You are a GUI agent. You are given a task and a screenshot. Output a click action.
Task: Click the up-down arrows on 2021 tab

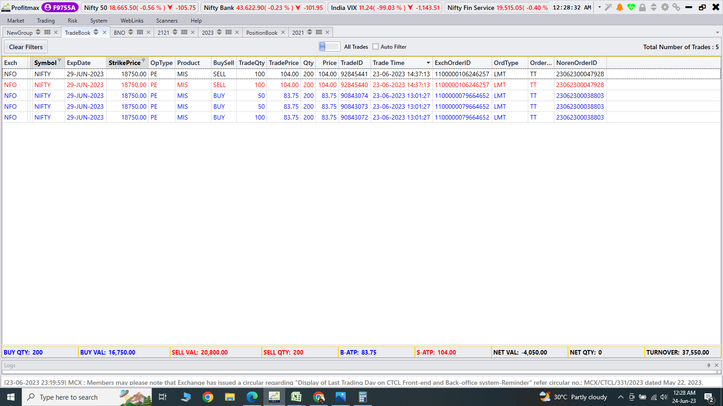tap(310, 32)
